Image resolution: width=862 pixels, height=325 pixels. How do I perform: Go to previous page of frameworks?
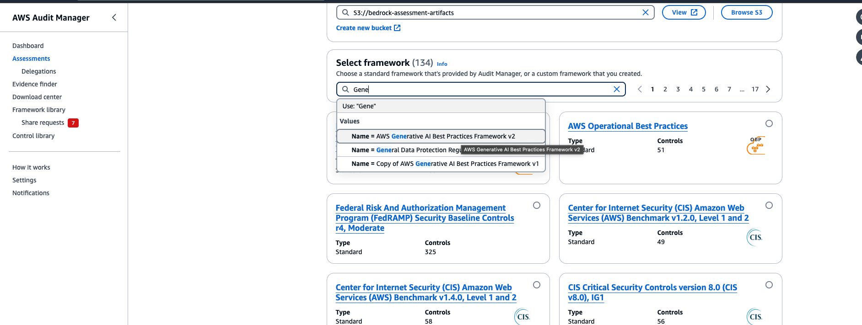click(x=640, y=89)
